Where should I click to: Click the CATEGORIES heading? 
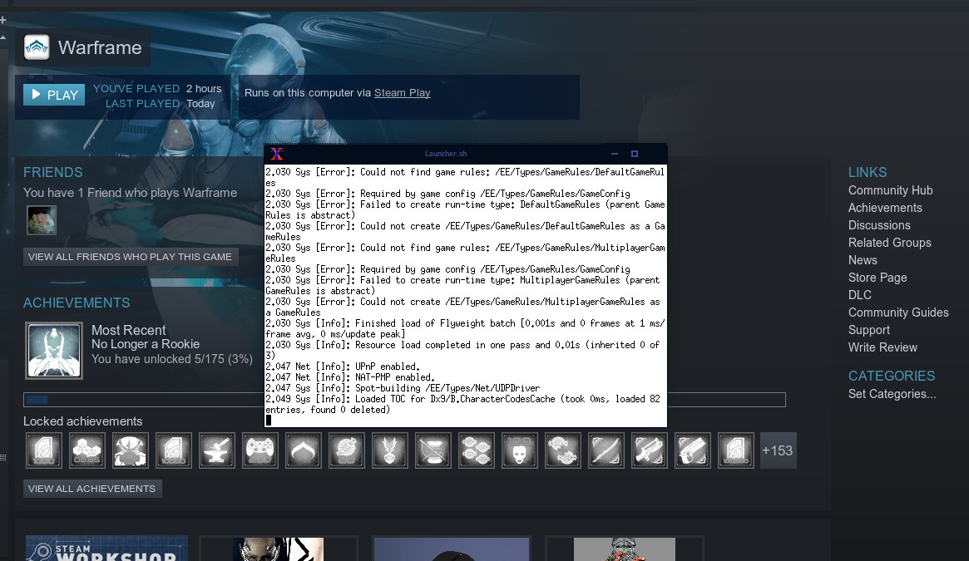point(891,376)
